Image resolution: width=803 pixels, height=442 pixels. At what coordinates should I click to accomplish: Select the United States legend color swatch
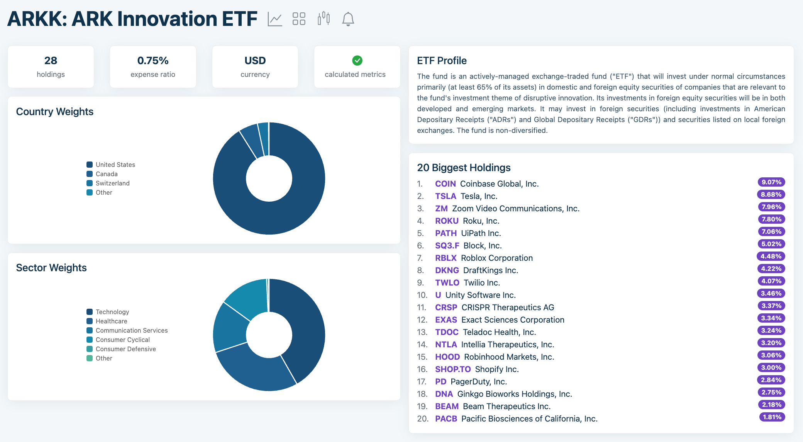(89, 165)
